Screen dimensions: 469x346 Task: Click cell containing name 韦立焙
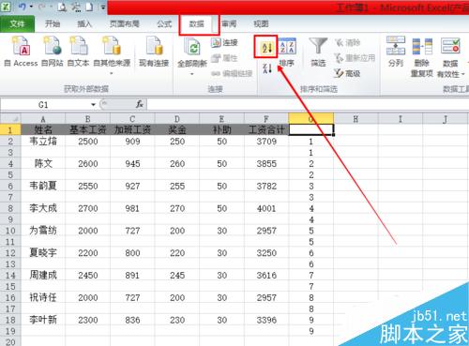click(x=43, y=141)
